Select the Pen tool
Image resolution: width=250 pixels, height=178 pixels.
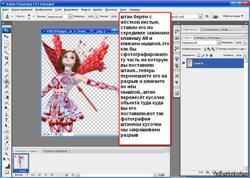click(x=6, y=115)
